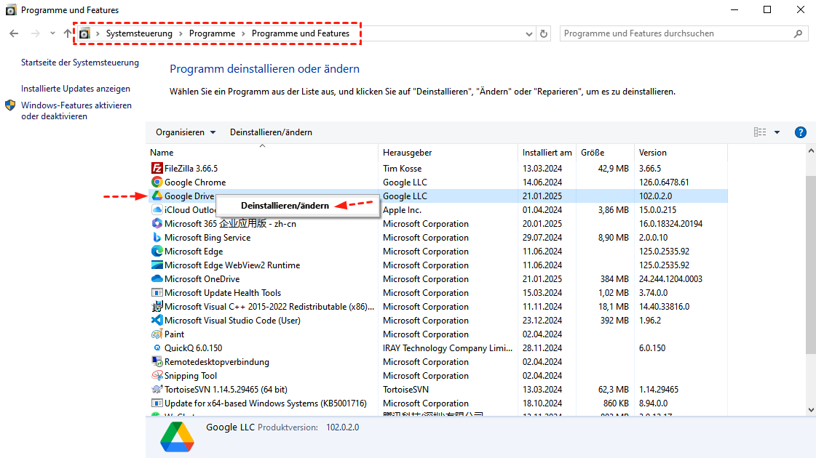816x458 pixels.
Task: Click Deinstallieren/ändern in the toolbar
Action: pos(271,132)
